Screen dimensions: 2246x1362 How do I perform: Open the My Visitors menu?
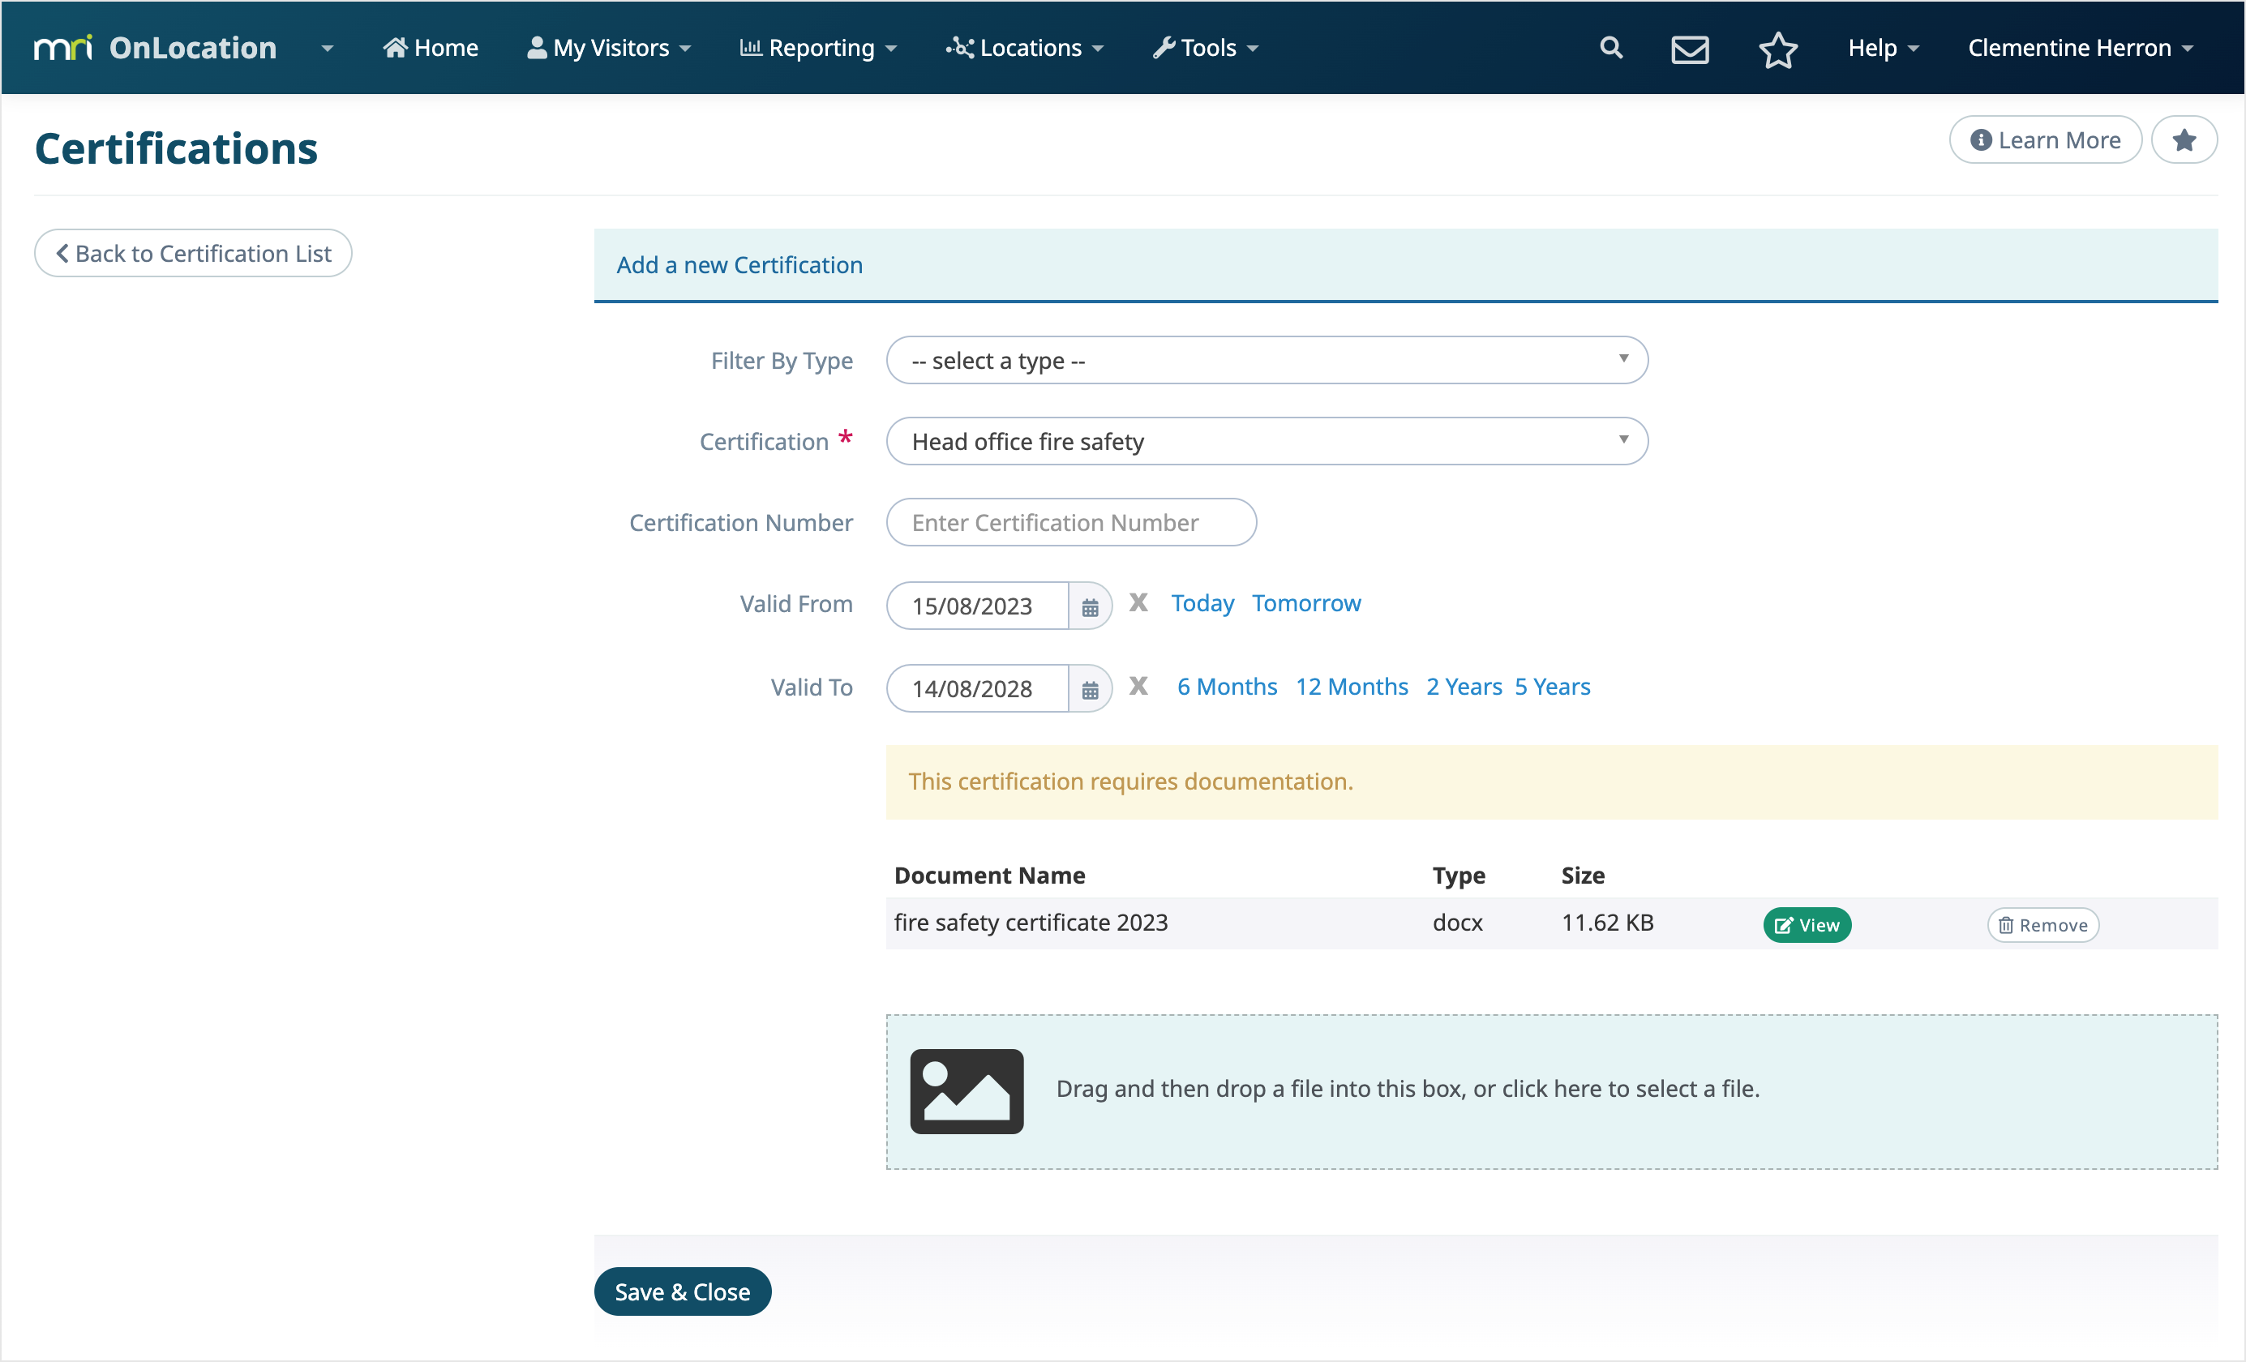tap(609, 47)
